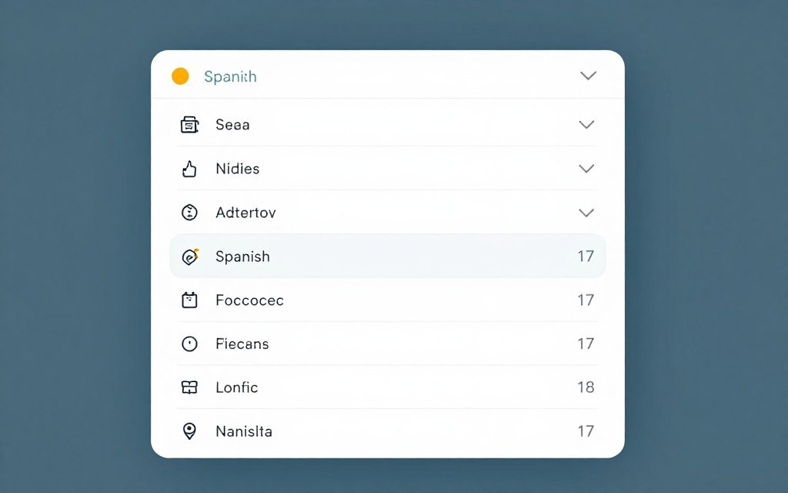The height and width of the screenshot is (493, 788).
Task: Expand the top Spanith header dropdown
Action: [587, 75]
